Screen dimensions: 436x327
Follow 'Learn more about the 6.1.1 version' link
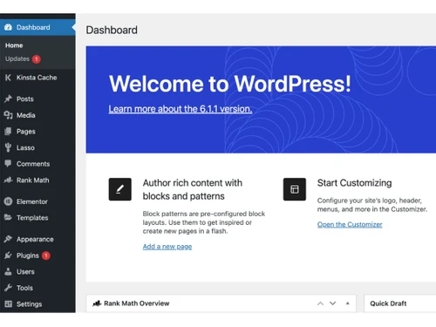[181, 109]
